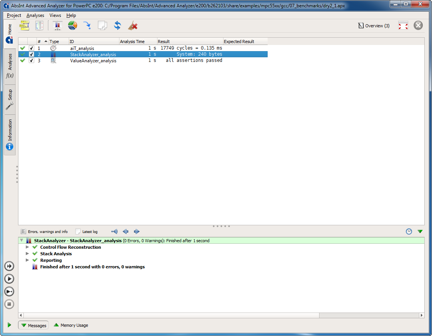The image size is (432, 336).
Task: Select the aiT_analysis row ID
Action: pyautogui.click(x=82, y=48)
